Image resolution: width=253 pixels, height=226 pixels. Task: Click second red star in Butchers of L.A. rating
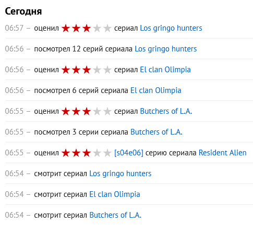76,111
